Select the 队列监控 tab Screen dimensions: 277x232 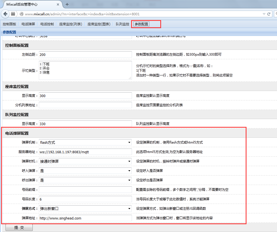[123, 24]
